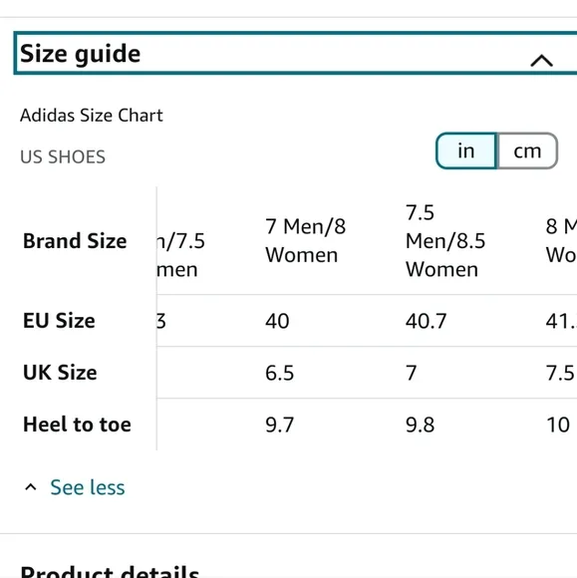Click the EU Size row label
Viewport: 577px width, 578px height.
click(59, 320)
